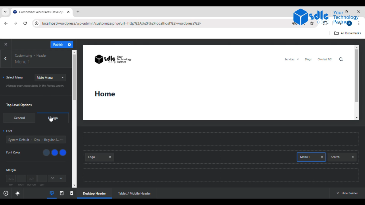
Task: Click Contact US link in preview
Action: (x=324, y=59)
